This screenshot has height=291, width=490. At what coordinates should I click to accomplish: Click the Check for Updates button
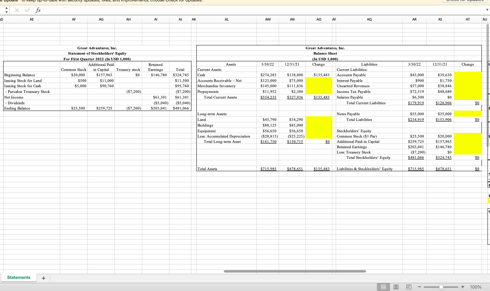pos(464,1)
